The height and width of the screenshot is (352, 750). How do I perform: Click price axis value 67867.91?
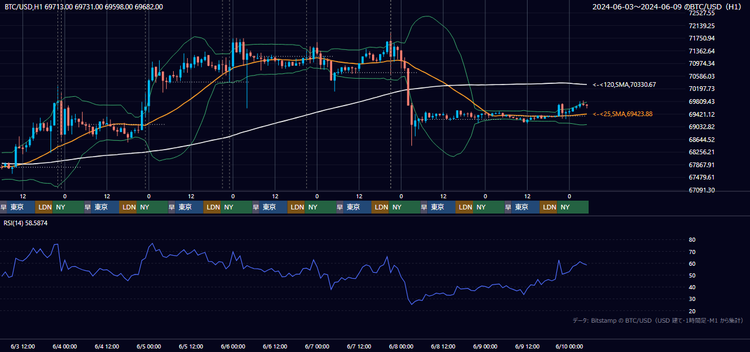click(702, 165)
